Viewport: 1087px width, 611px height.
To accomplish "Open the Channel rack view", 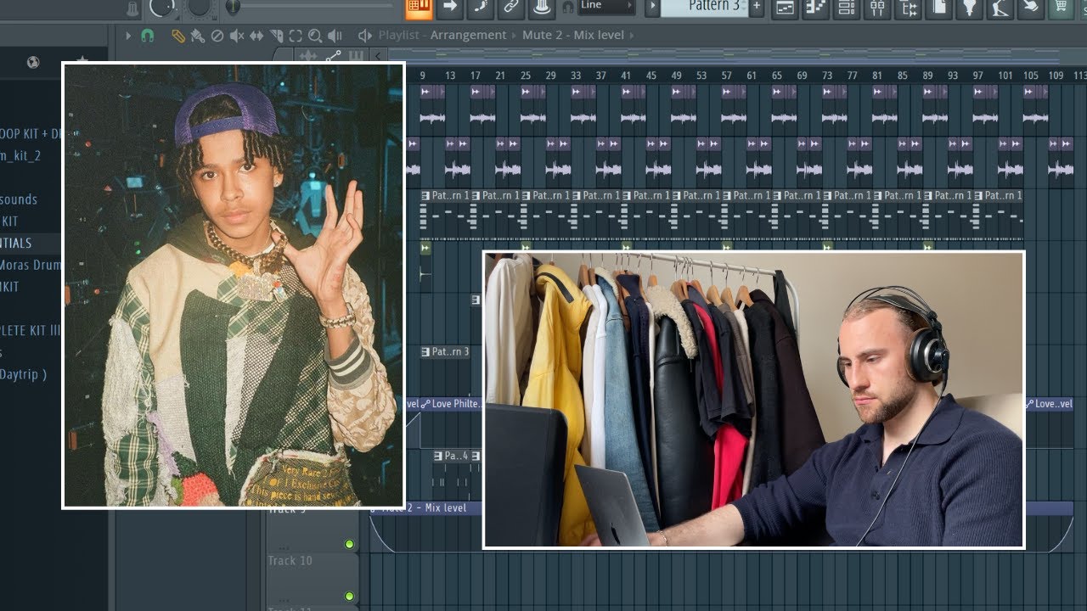I will click(847, 8).
